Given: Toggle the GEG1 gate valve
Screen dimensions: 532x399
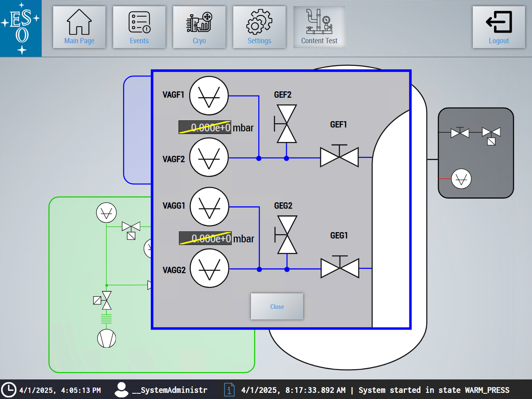Looking at the screenshot, I should 340,268.
